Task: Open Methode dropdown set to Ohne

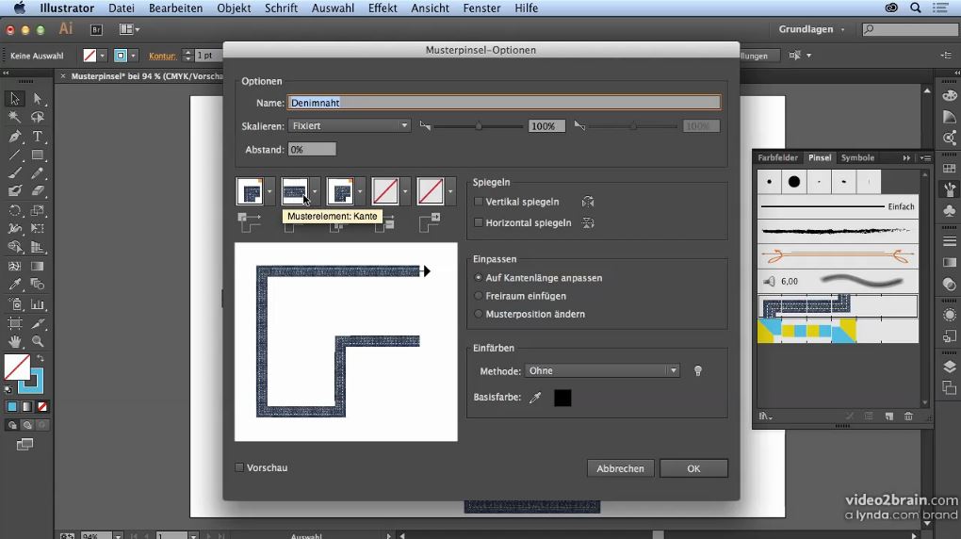Action: pos(602,371)
